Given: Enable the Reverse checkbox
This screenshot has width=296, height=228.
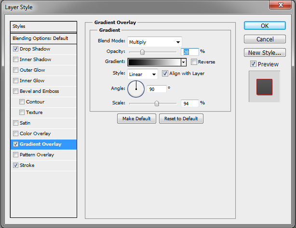Looking at the screenshot, I should point(194,62).
